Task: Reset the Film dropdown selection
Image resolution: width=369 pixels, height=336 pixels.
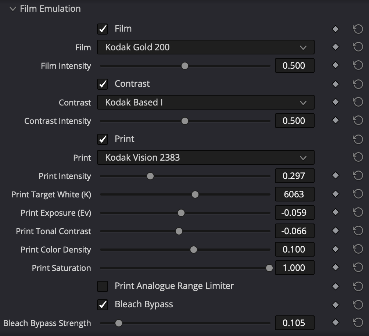Action: tap(358, 47)
